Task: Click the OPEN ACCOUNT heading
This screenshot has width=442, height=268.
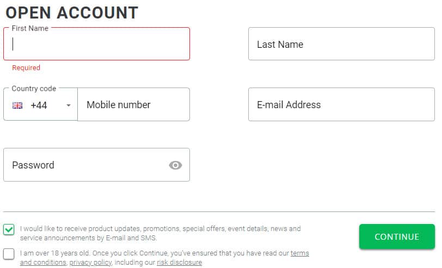Action: coord(72,12)
